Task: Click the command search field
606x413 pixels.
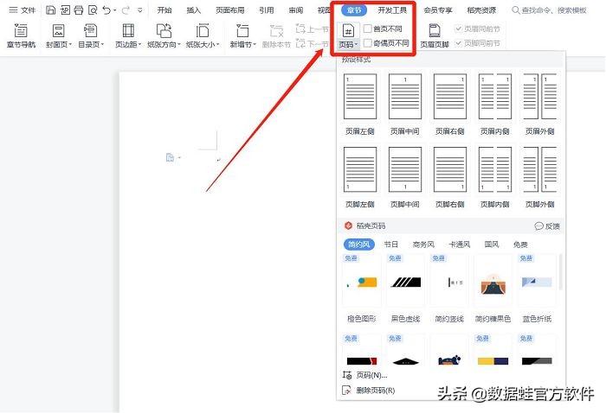Action: click(549, 10)
